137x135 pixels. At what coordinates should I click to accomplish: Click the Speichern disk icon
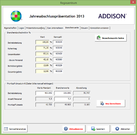(x=93, y=129)
